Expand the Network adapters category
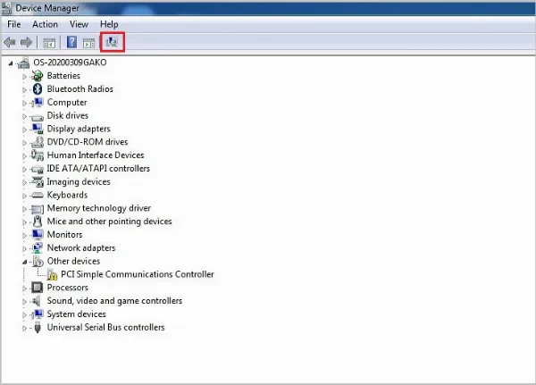 tap(25, 247)
